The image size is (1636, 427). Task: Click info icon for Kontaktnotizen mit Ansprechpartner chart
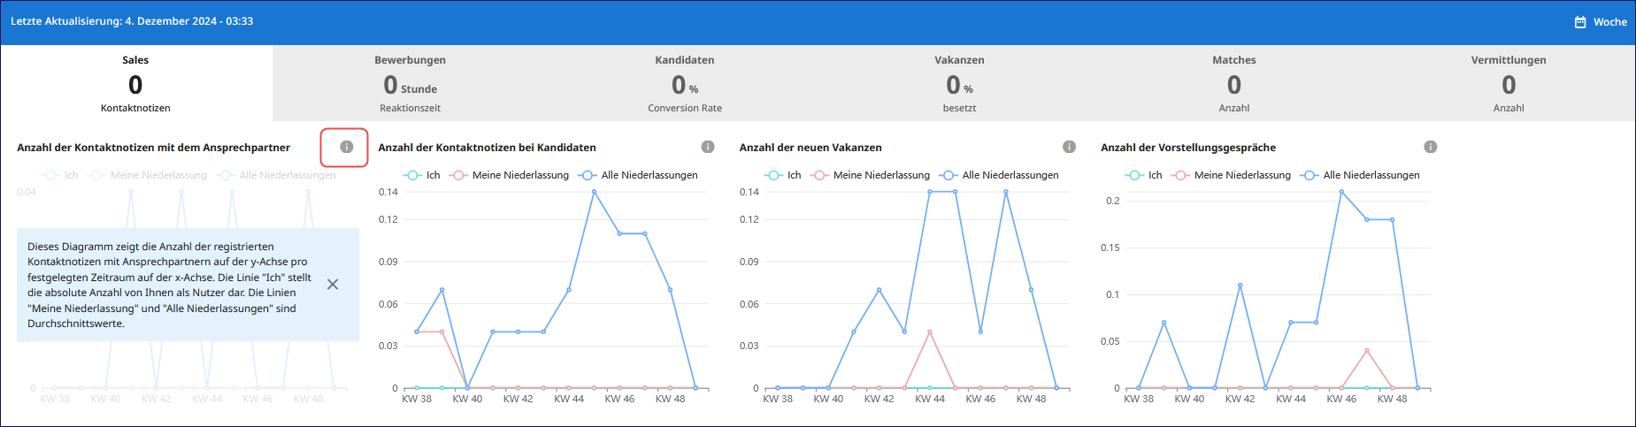pos(346,147)
